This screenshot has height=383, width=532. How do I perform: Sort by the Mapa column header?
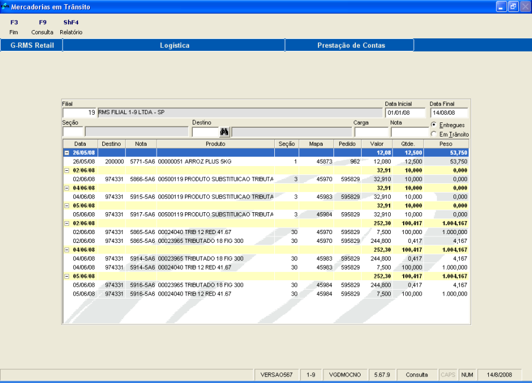click(316, 144)
